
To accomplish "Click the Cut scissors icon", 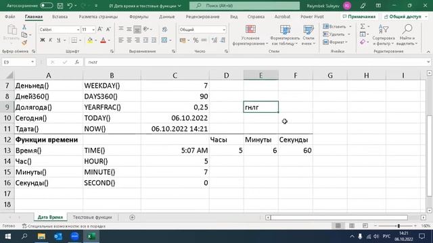I will pos(24,27).
